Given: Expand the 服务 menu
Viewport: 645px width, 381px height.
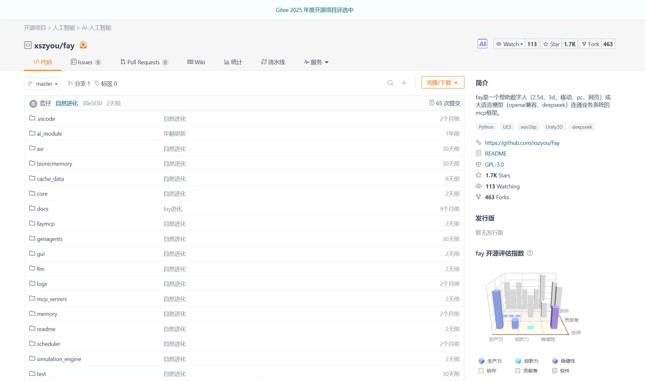Looking at the screenshot, I should (x=316, y=62).
